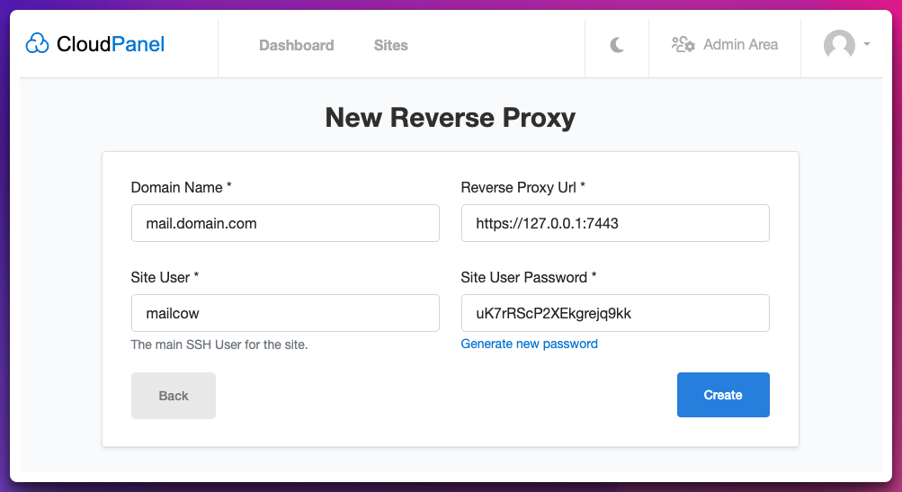Open the Sites menu item

pyautogui.click(x=390, y=45)
